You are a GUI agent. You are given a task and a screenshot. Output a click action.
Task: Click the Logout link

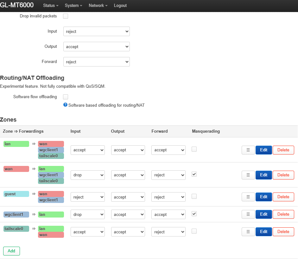click(x=120, y=6)
